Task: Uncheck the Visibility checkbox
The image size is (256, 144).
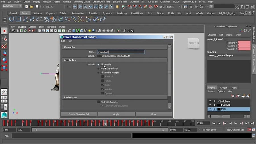Action: point(102,89)
